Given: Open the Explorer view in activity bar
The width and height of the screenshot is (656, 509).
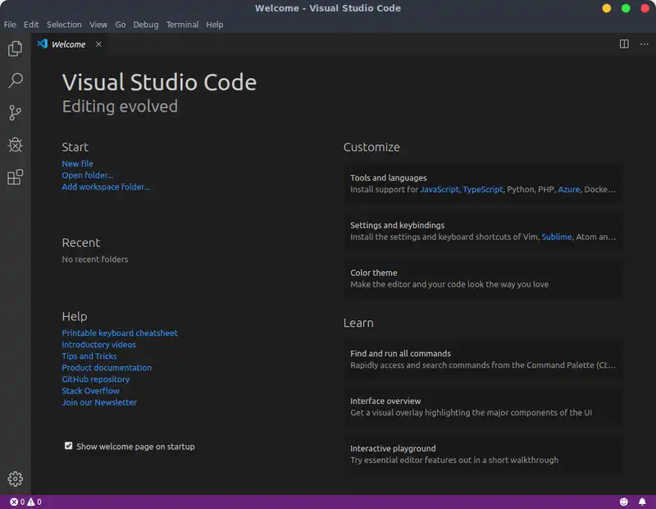Looking at the screenshot, I should coord(15,49).
